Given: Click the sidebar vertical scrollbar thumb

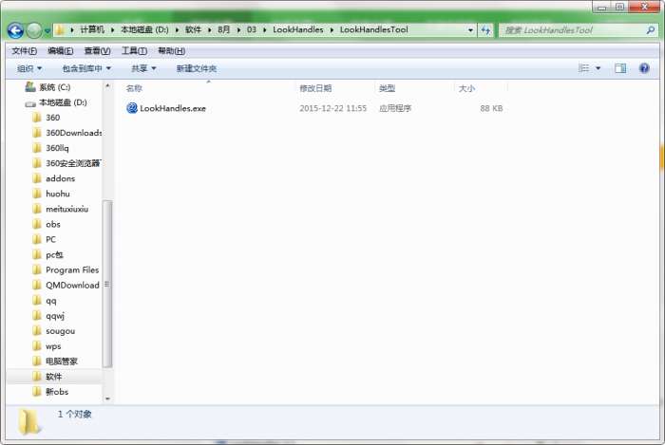Looking at the screenshot, I should pyautogui.click(x=107, y=284).
